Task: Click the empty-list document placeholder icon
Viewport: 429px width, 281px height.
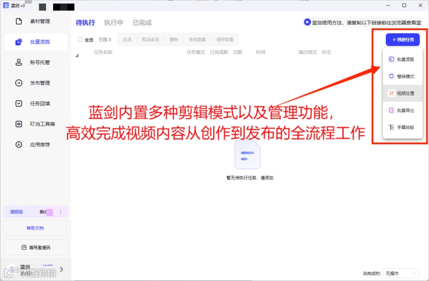Action: coord(247,154)
